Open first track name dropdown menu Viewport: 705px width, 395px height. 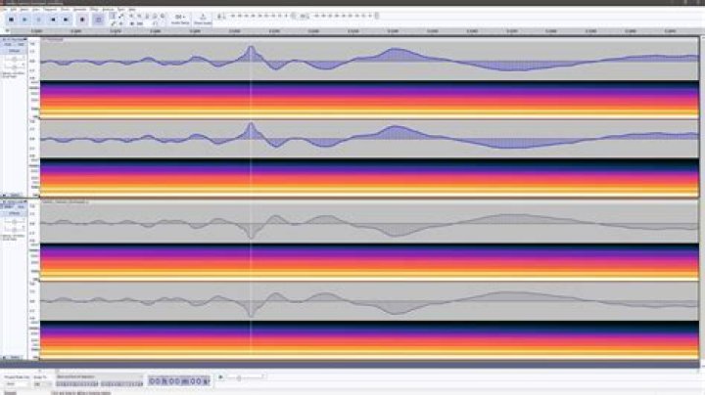(x=16, y=39)
